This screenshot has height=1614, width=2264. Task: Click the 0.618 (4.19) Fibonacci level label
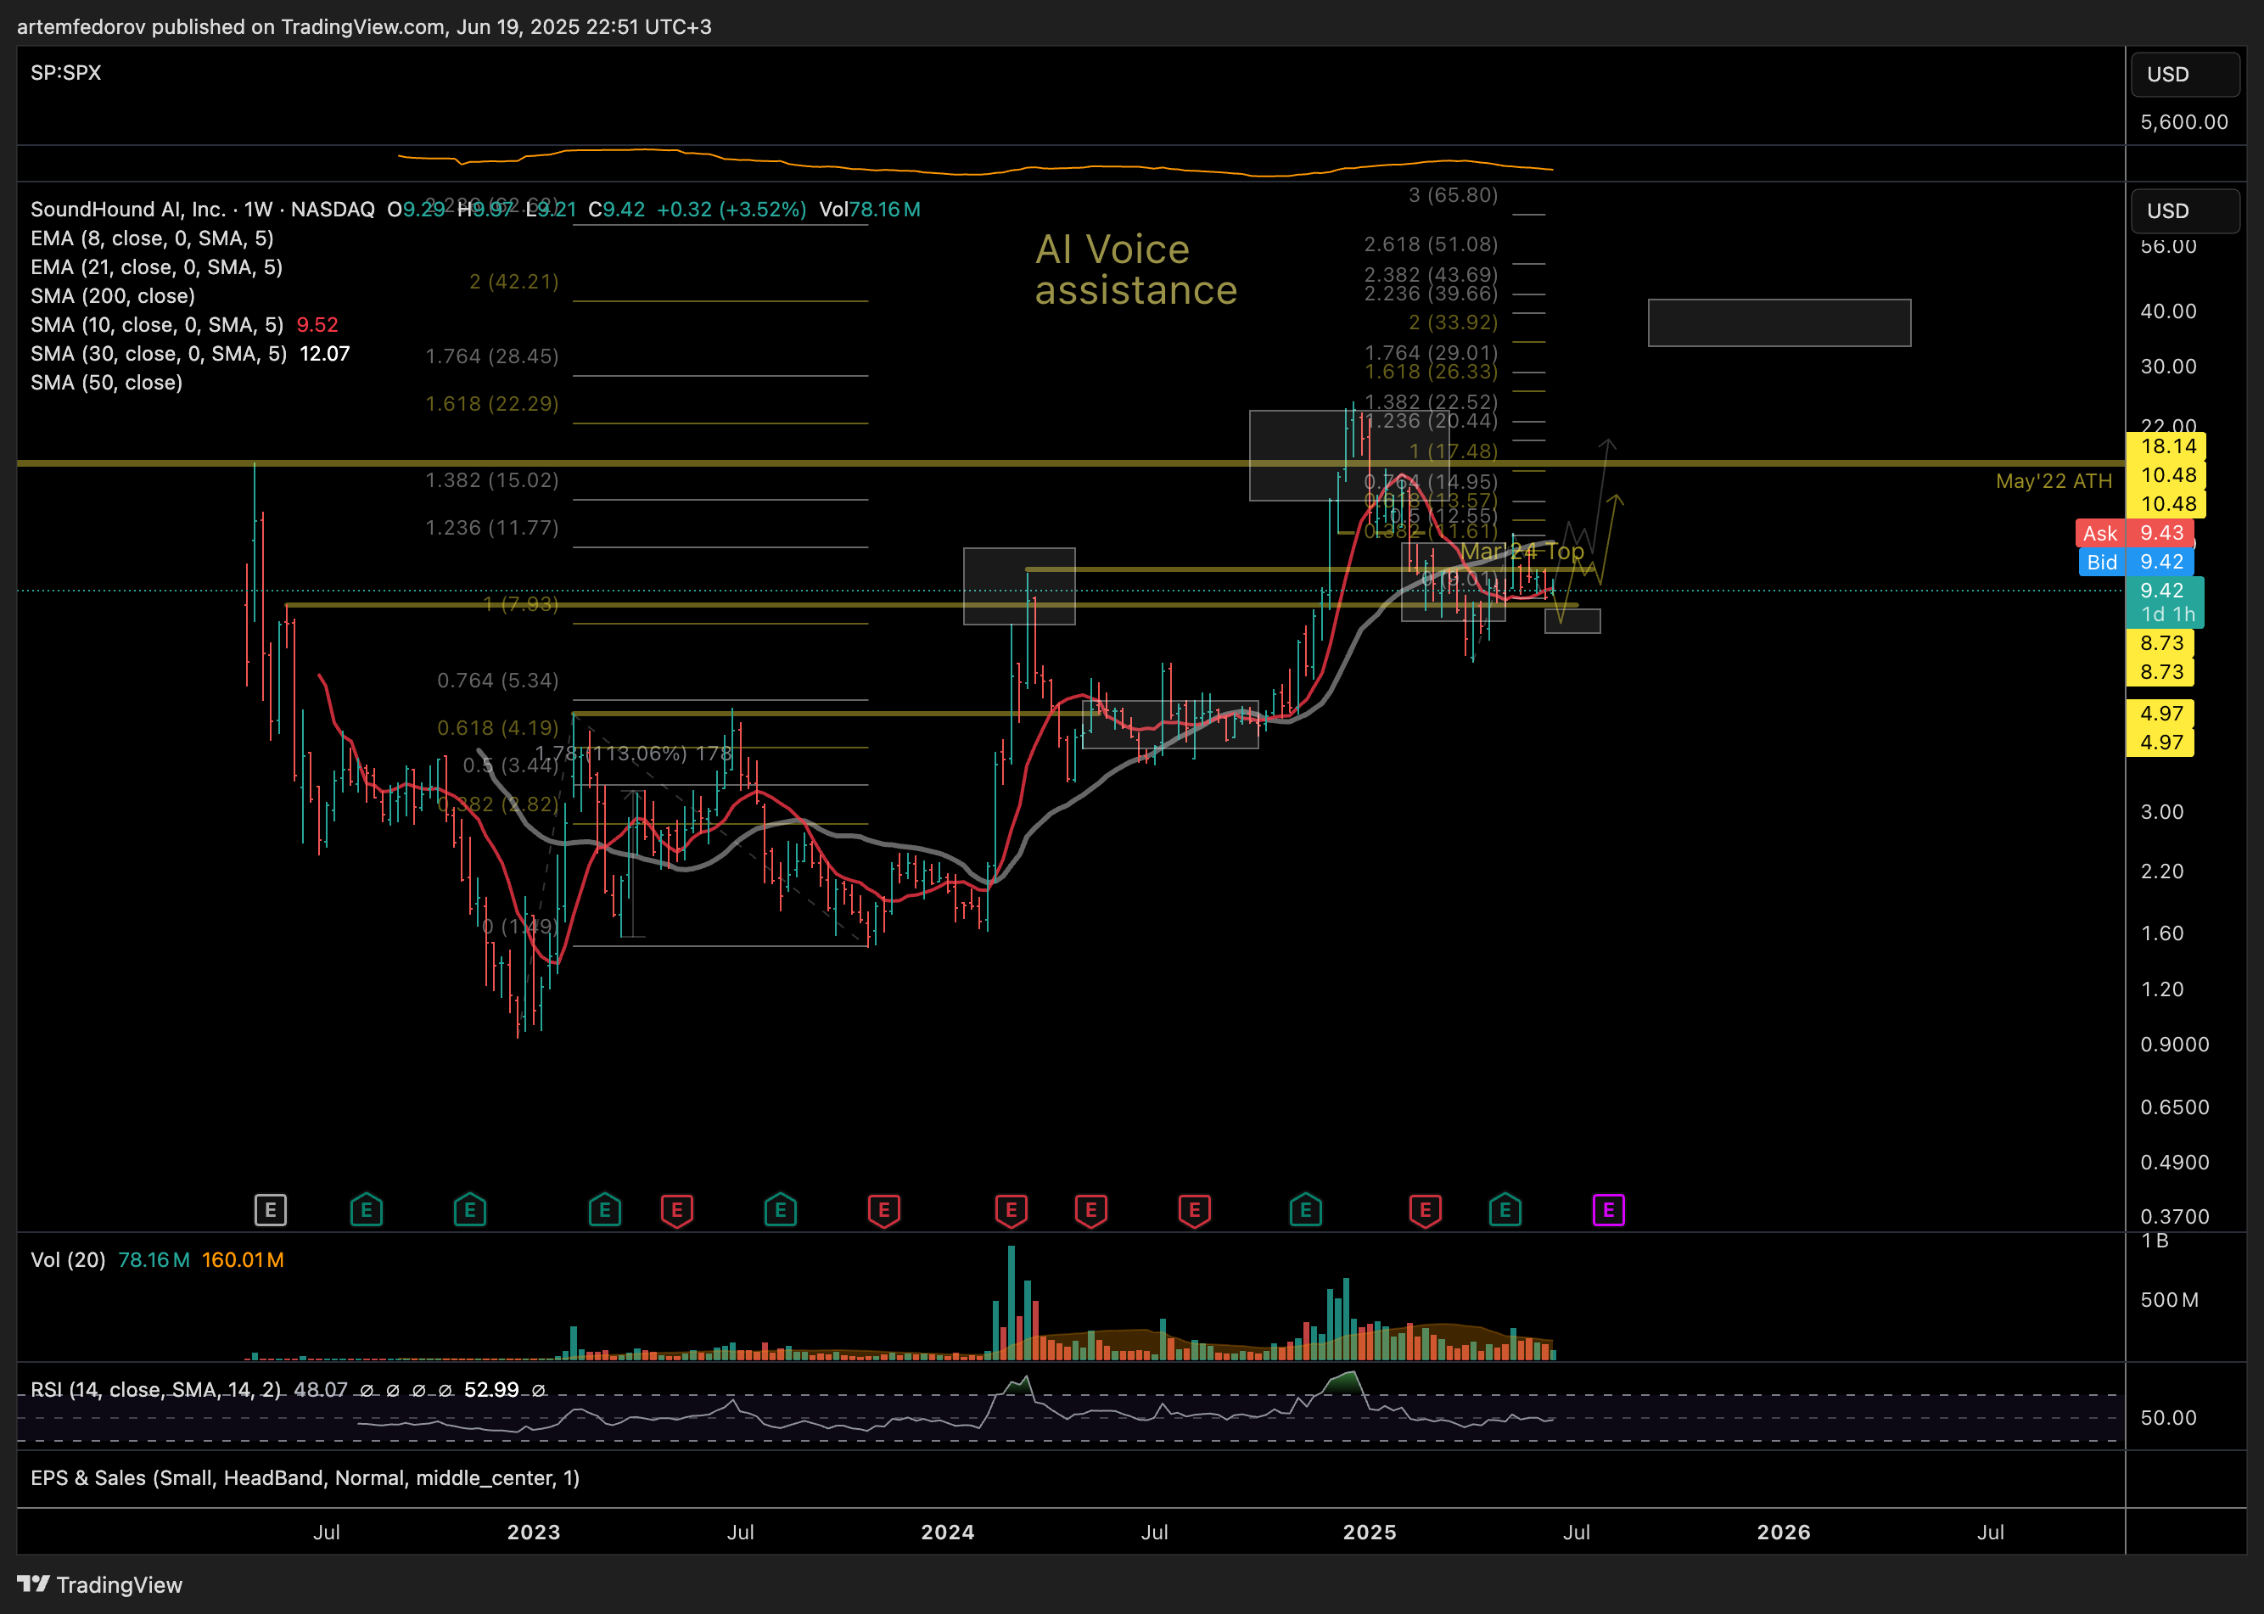click(x=498, y=727)
